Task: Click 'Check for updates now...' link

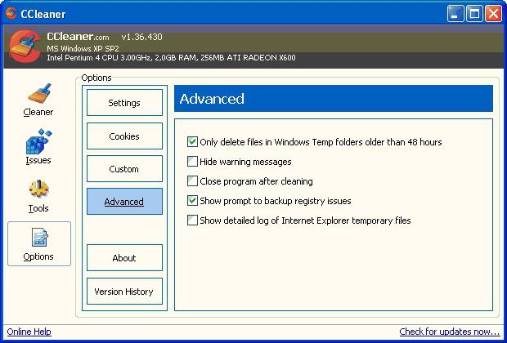Action: pos(450,332)
